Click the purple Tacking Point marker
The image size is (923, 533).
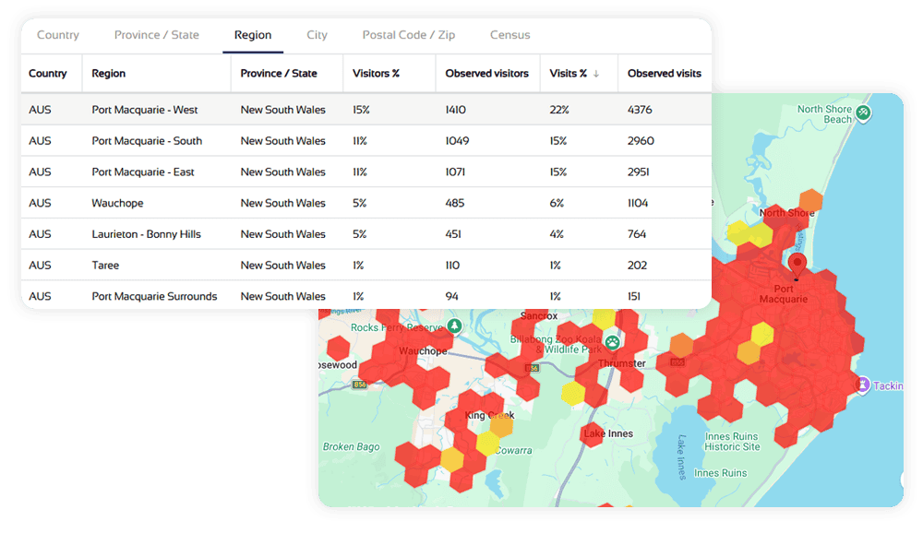coord(863,383)
